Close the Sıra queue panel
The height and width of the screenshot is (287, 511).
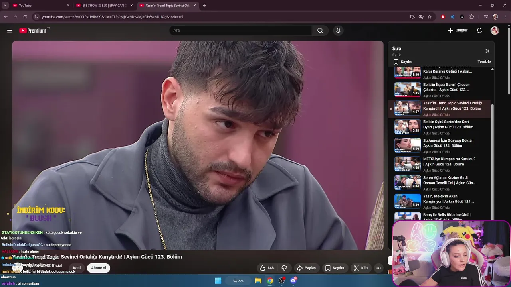487,51
